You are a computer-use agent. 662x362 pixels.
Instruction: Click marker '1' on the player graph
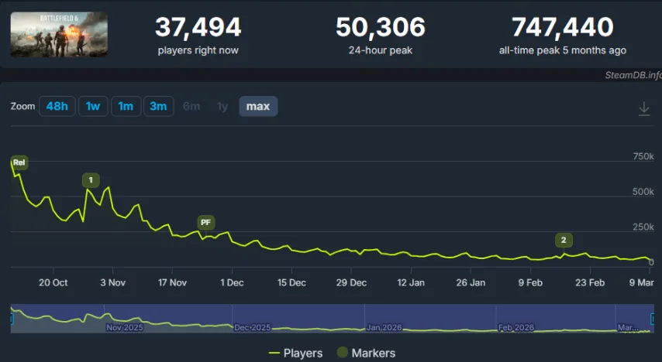click(91, 180)
